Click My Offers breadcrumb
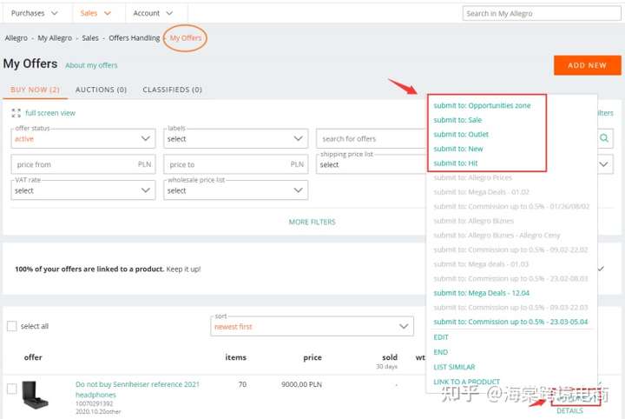The width and height of the screenshot is (625, 419). coord(186,38)
